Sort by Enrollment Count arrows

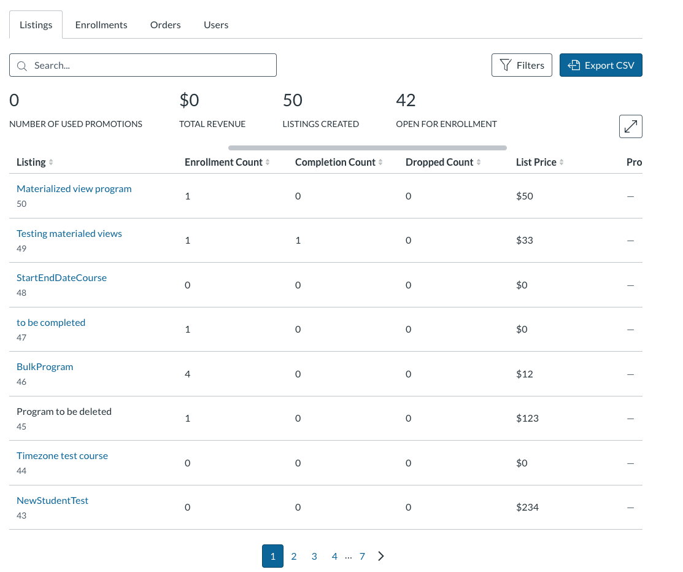pyautogui.click(x=268, y=162)
